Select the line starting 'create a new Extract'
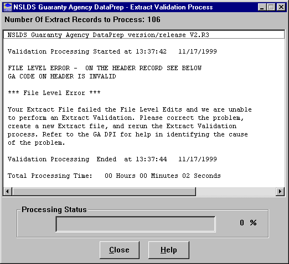This screenshot has height=264, width=289. tap(122, 126)
